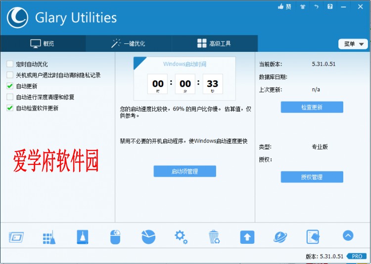371x264 pixels.
Task: Click the 专业版 type value
Action: tap(320, 147)
